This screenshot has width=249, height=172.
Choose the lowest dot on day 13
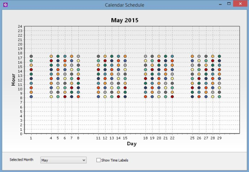pyautogui.click(x=112, y=96)
